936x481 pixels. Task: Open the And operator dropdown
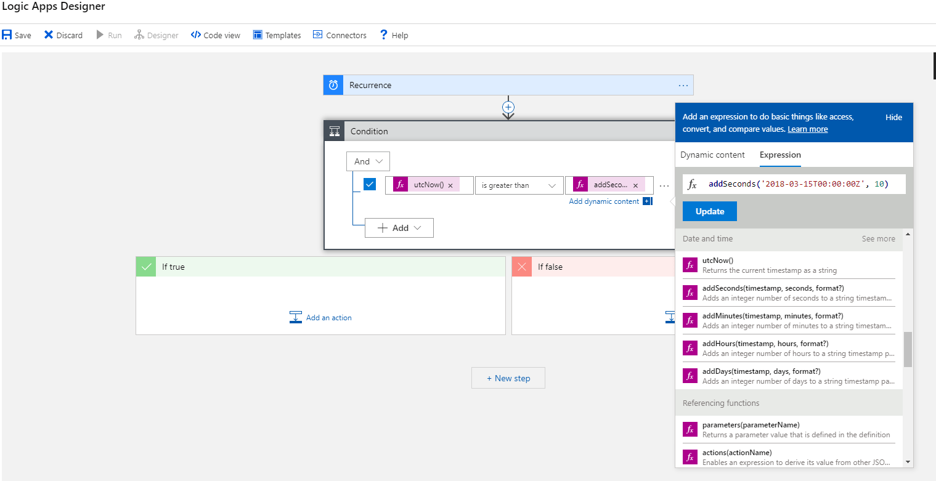tap(368, 161)
